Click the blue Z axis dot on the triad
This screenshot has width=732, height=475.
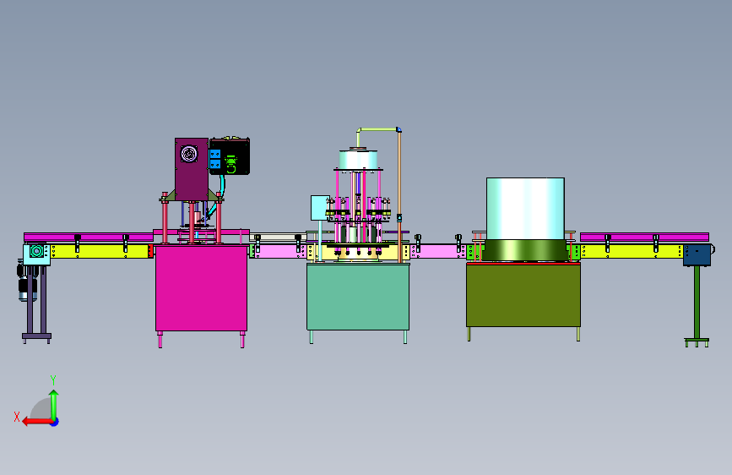coord(55,422)
